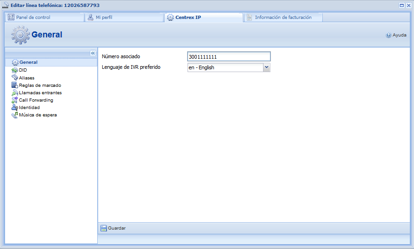Click the Reglas de marcado keypad icon
This screenshot has height=249, width=414.
[14, 85]
